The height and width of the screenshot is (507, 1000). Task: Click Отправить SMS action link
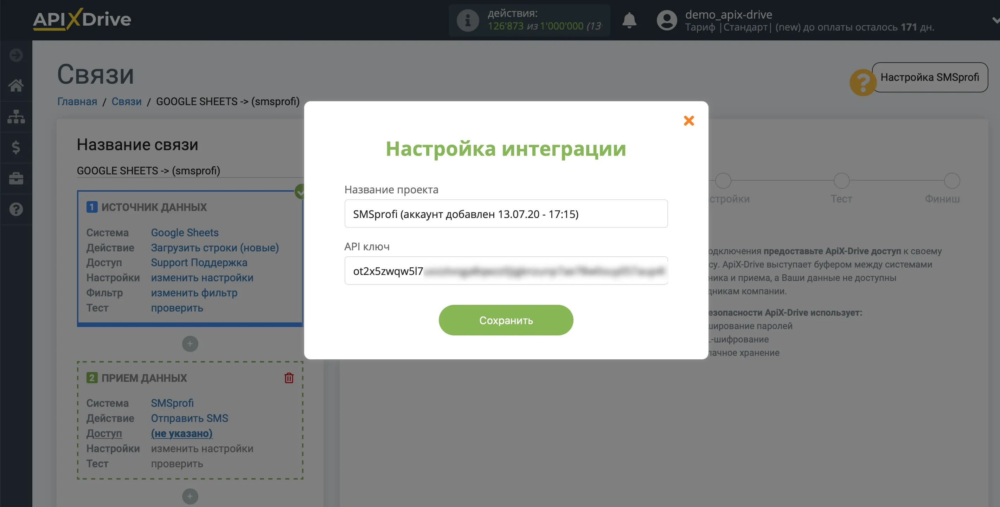[190, 418]
